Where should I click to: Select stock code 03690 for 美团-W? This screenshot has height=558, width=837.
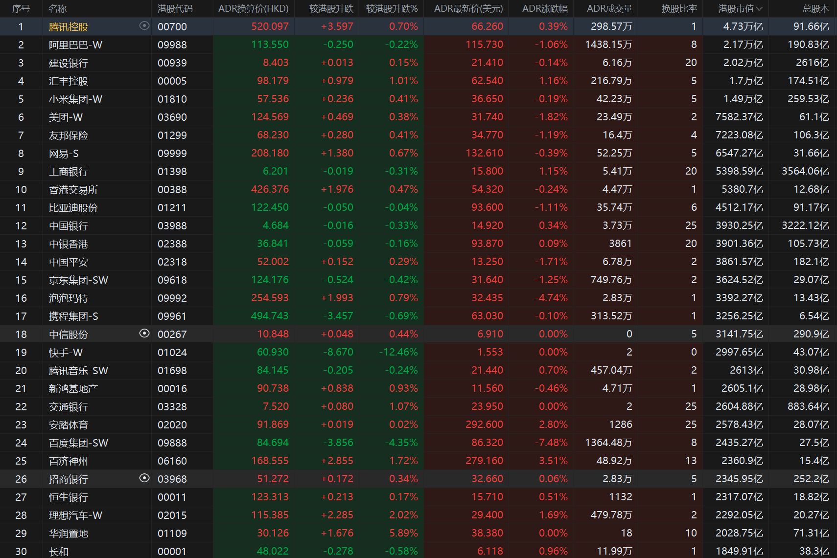coord(172,117)
